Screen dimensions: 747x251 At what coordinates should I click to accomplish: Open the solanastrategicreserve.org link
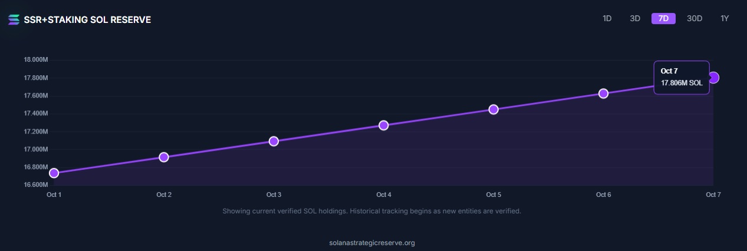[372, 243]
